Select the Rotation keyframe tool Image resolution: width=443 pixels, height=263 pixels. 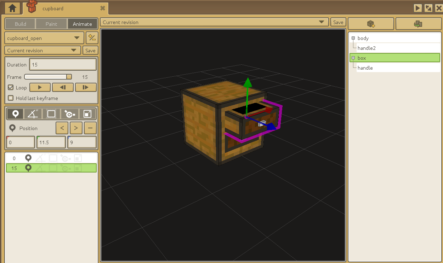pyautogui.click(x=33, y=114)
